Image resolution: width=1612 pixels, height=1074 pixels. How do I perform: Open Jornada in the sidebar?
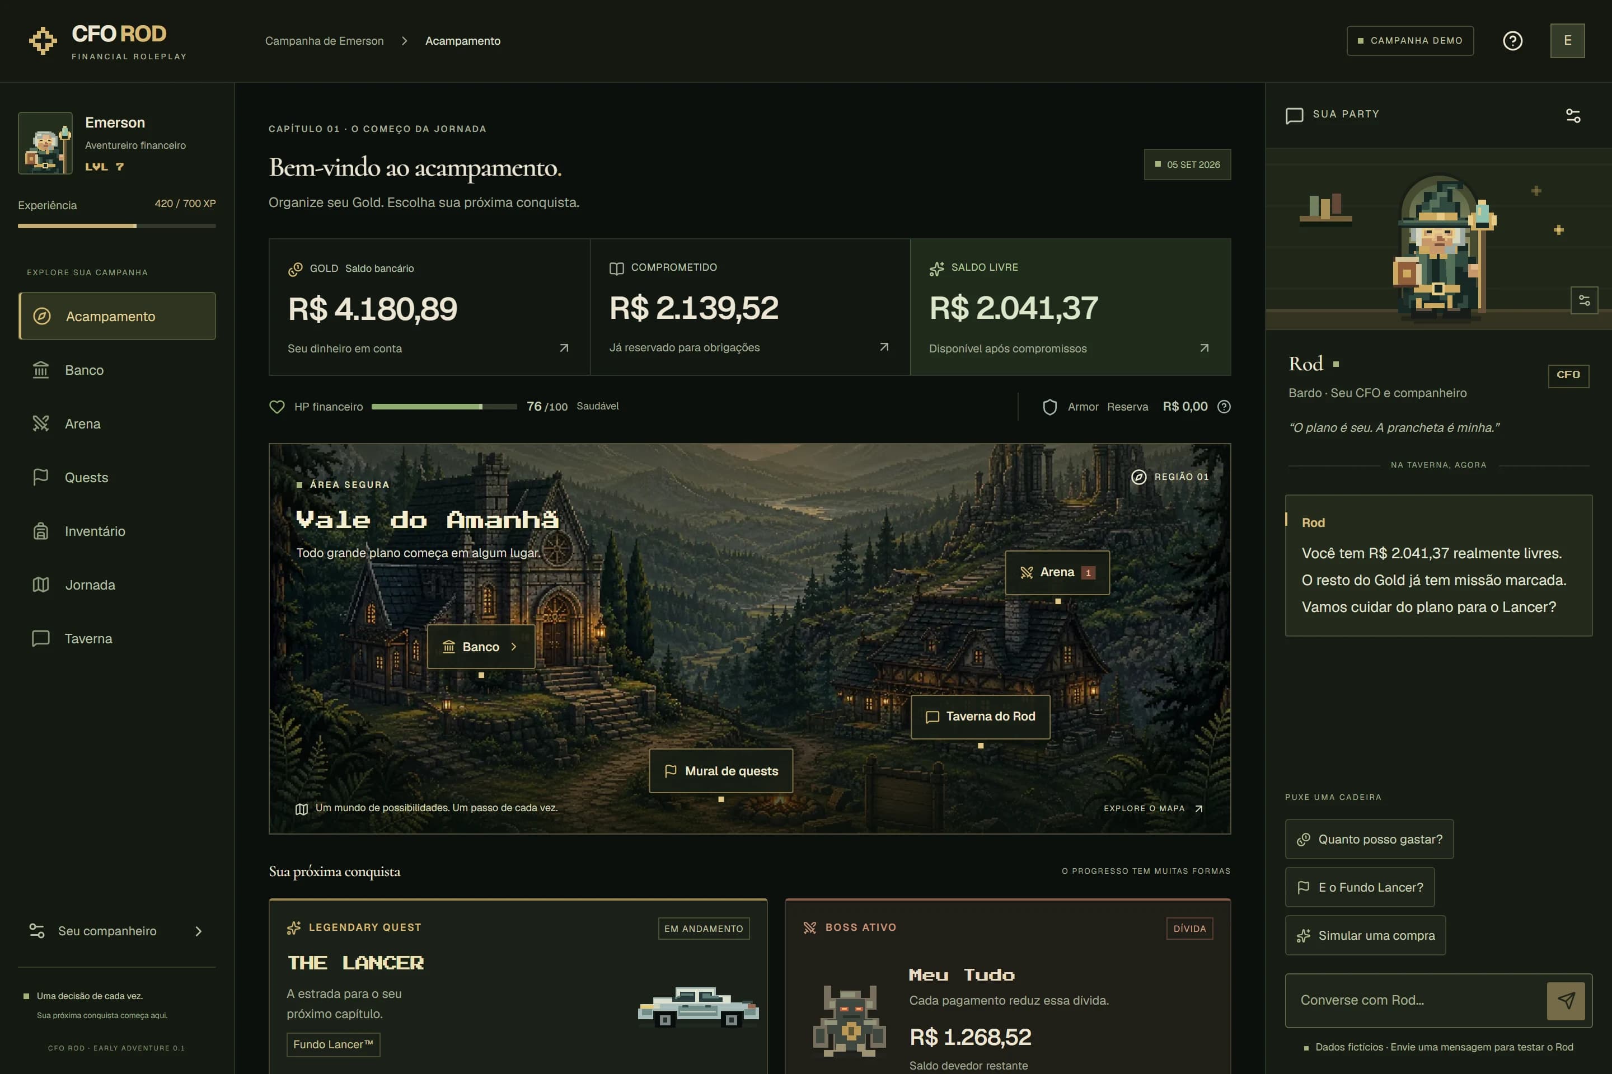(x=117, y=585)
